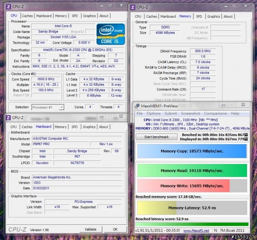Click the Command Rate 1T value
This screenshot has width=257, height=240.
click(x=203, y=89)
